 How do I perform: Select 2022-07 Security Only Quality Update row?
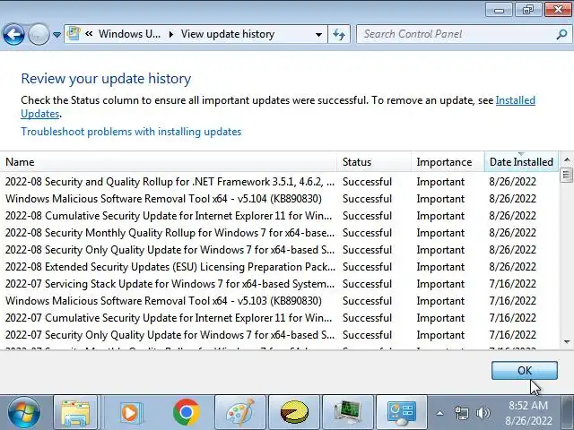pyautogui.click(x=279, y=334)
